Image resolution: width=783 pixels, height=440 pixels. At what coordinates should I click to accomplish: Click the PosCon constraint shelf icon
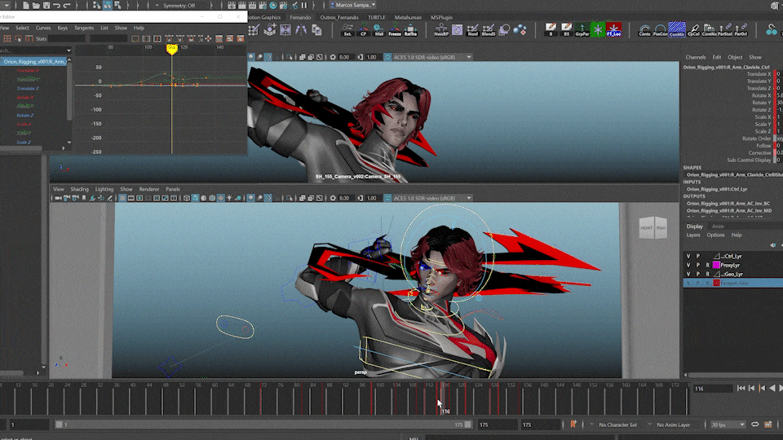[660, 30]
